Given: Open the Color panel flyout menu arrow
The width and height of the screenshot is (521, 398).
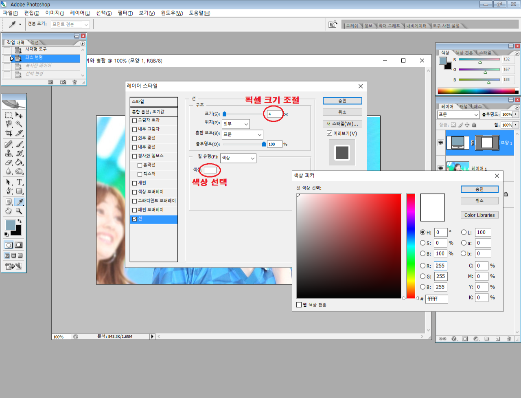Looking at the screenshot, I should coord(517,53).
